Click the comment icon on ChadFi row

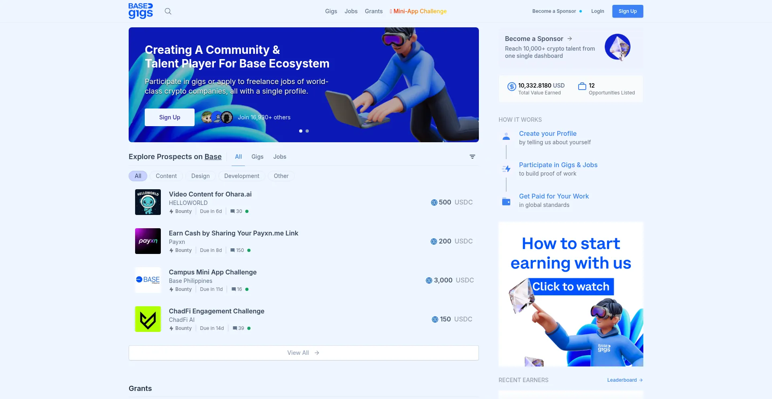click(235, 328)
